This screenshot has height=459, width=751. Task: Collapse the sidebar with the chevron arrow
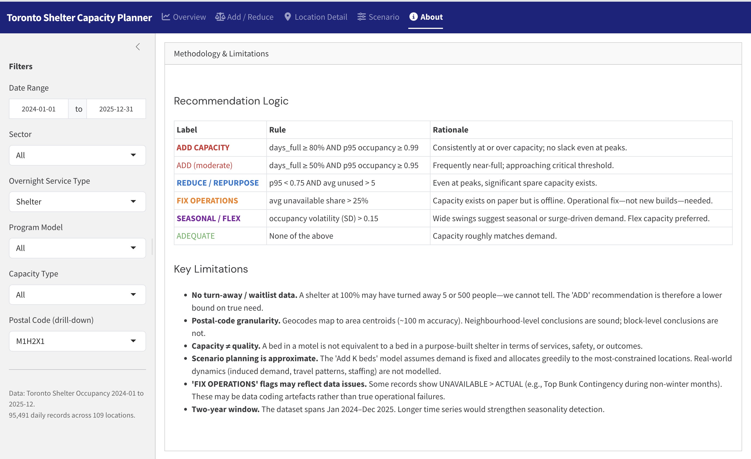(x=138, y=47)
